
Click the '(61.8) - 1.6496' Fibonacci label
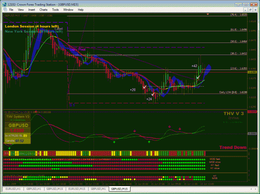pos(238,30)
